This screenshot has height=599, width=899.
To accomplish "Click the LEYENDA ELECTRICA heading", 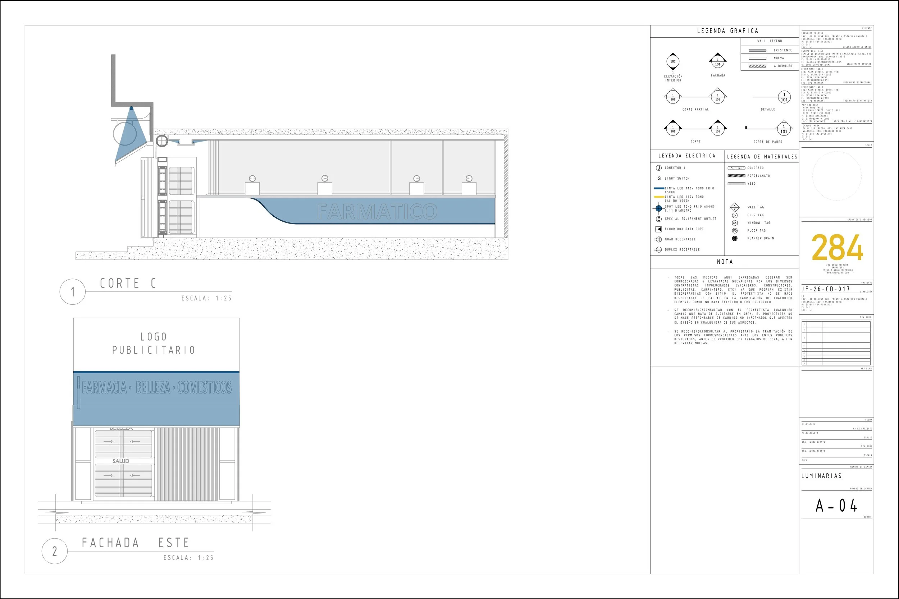I will click(687, 156).
